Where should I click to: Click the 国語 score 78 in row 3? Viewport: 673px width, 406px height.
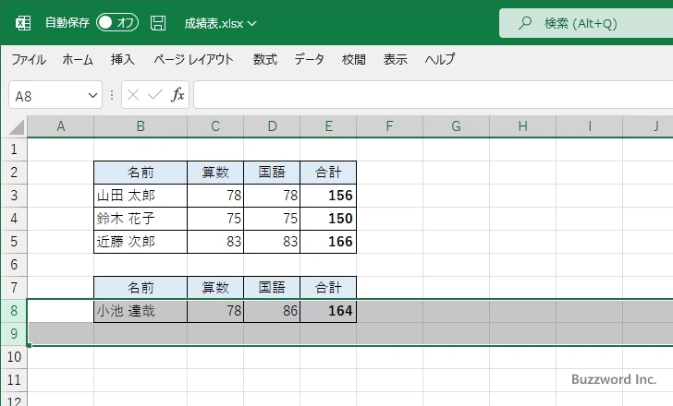[x=272, y=196]
